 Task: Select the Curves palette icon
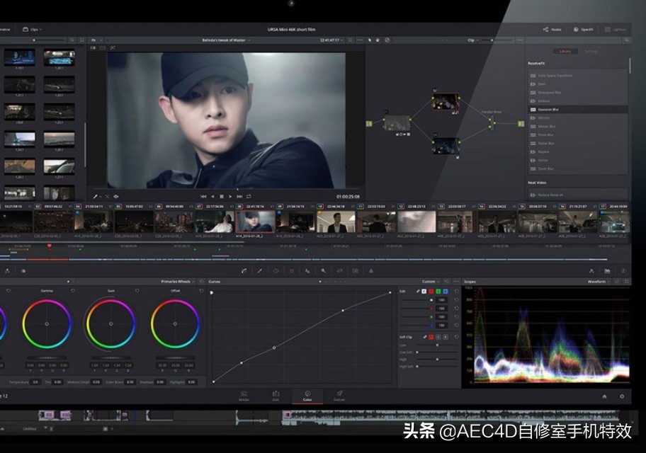[x=243, y=270]
